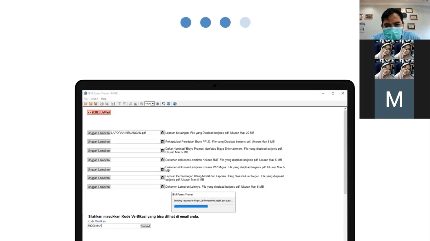Click Unggah Lampiran for Lampiran Khusus BUT
The image size is (430, 241).
click(x=99, y=160)
